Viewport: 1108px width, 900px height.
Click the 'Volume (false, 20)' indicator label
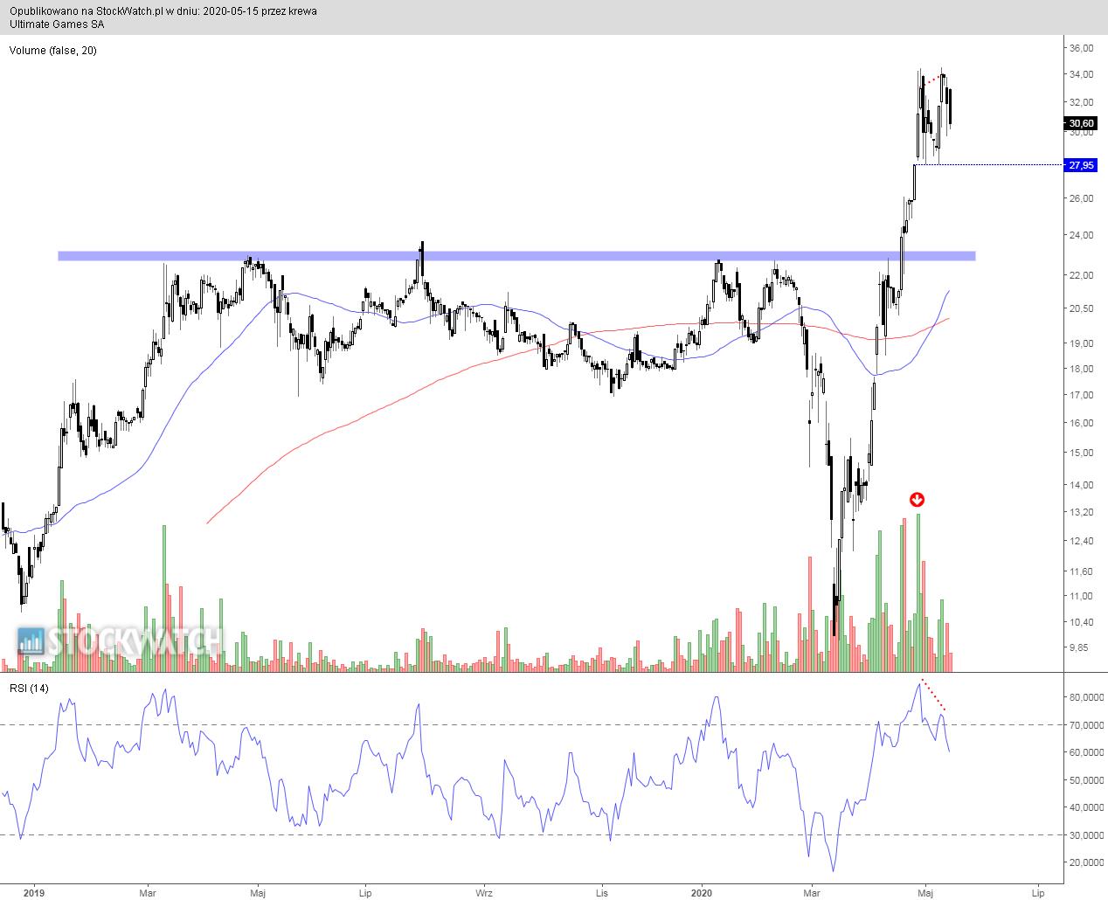pyautogui.click(x=53, y=51)
